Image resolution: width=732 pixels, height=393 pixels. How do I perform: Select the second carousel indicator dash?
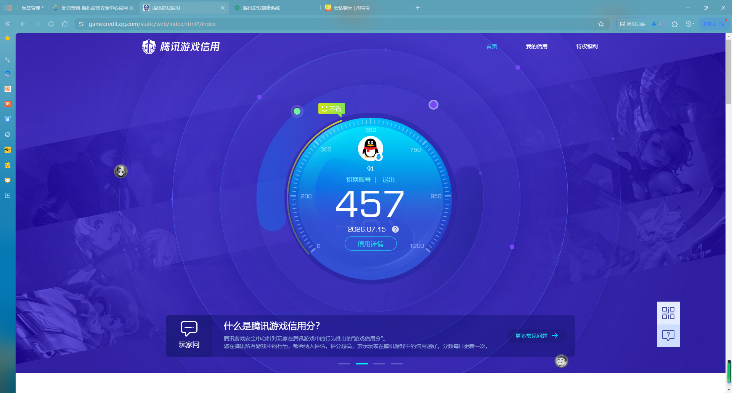coord(362,364)
